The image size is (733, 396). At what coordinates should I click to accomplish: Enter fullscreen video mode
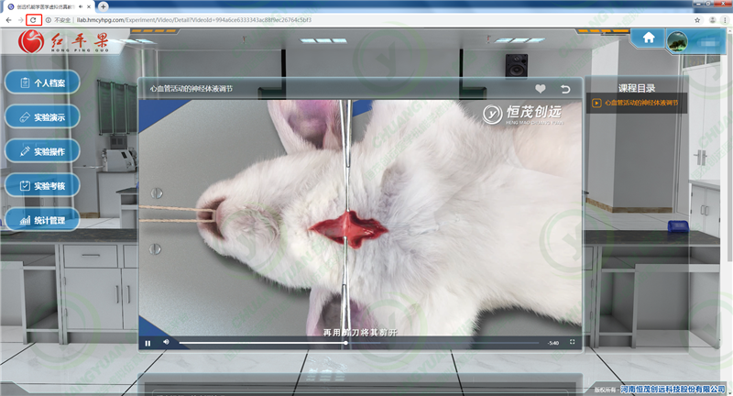coord(572,342)
